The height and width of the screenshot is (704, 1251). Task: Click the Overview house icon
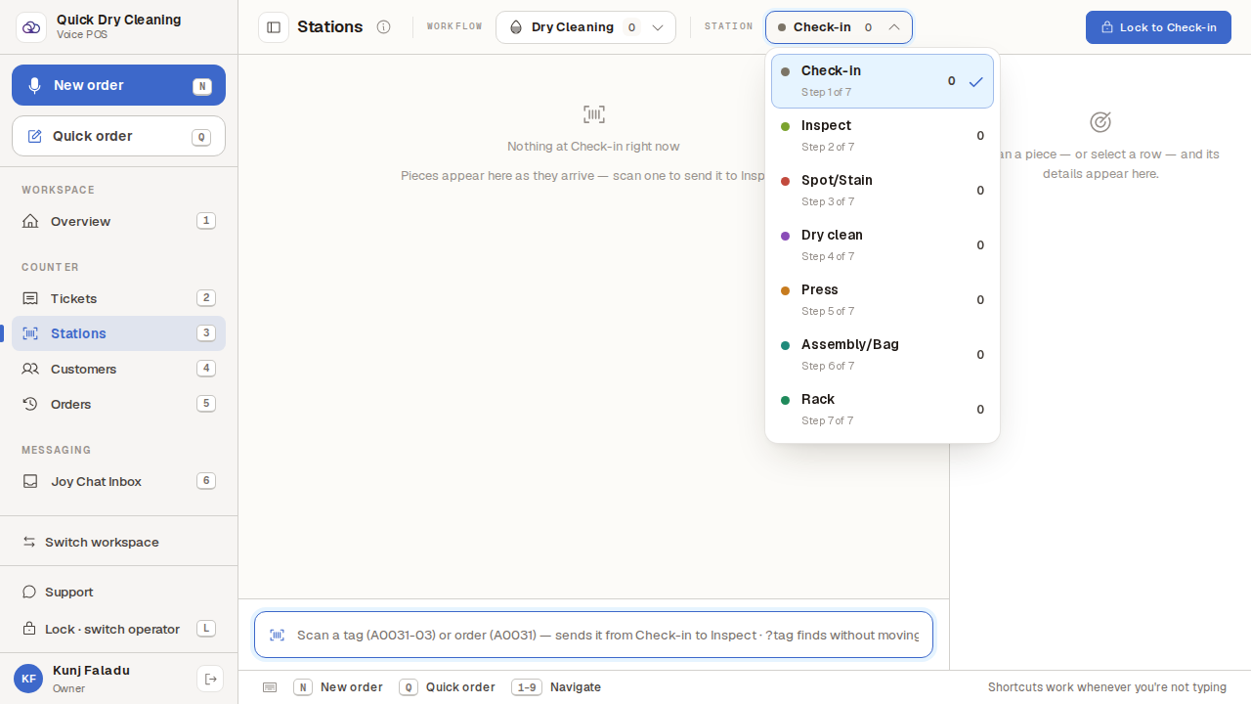tap(30, 221)
